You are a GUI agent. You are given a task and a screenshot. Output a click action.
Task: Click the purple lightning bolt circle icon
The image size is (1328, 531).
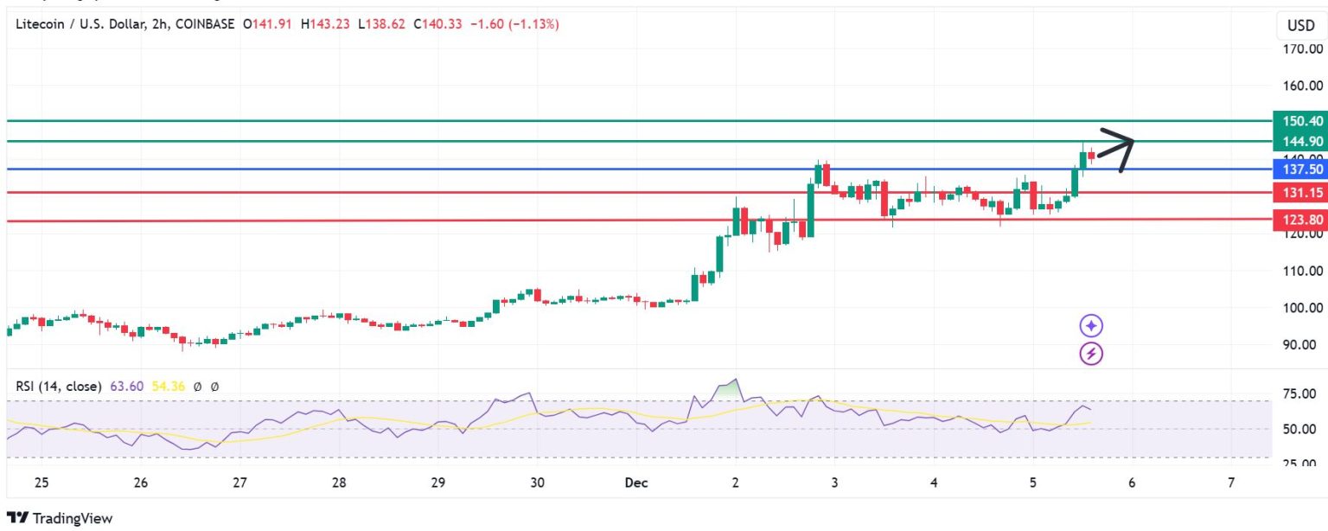[1092, 353]
